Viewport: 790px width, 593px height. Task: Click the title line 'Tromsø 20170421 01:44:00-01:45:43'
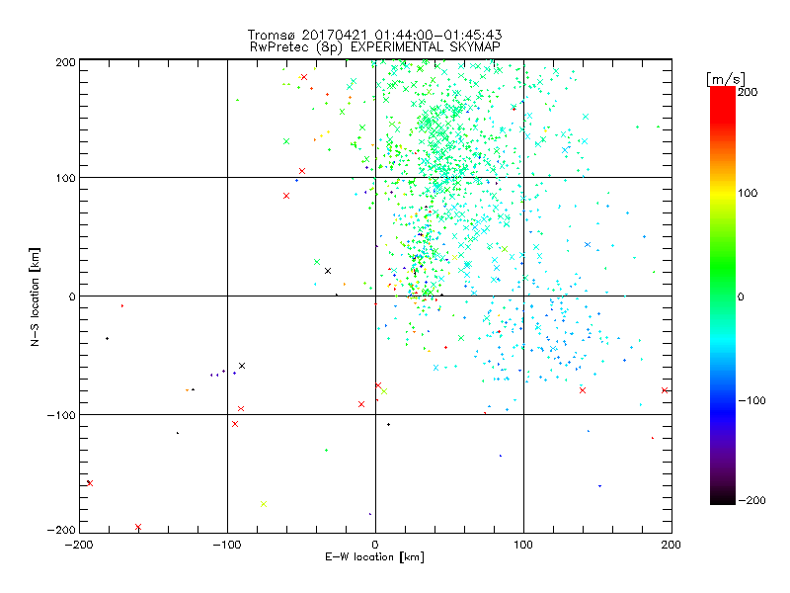point(374,35)
